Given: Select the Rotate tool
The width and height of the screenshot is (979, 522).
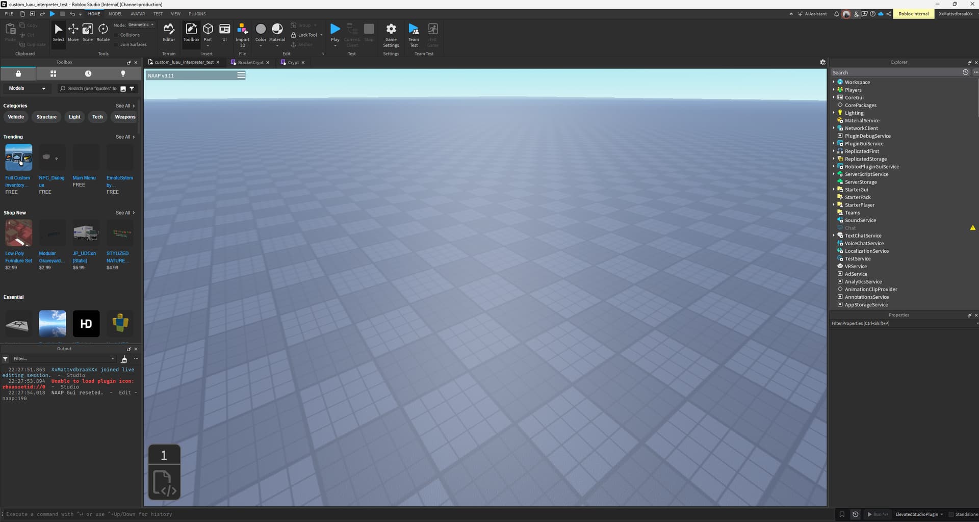Looking at the screenshot, I should 102,32.
